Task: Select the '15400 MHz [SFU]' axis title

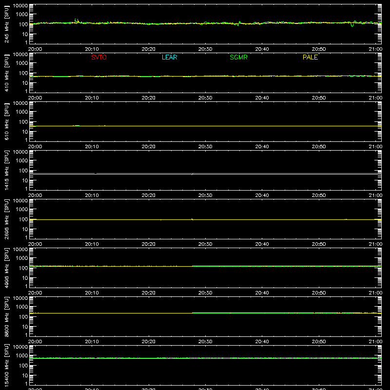Action: [7, 365]
